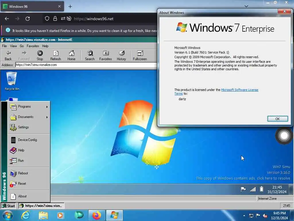Select the Windows 96 browser tab
The image size is (294, 221).
tap(32, 6)
